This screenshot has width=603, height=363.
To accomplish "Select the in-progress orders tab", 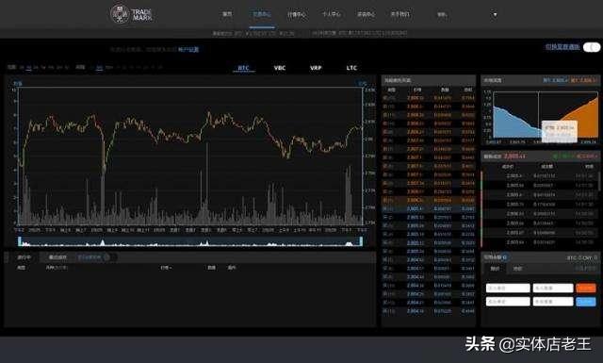I will [x=24, y=257].
